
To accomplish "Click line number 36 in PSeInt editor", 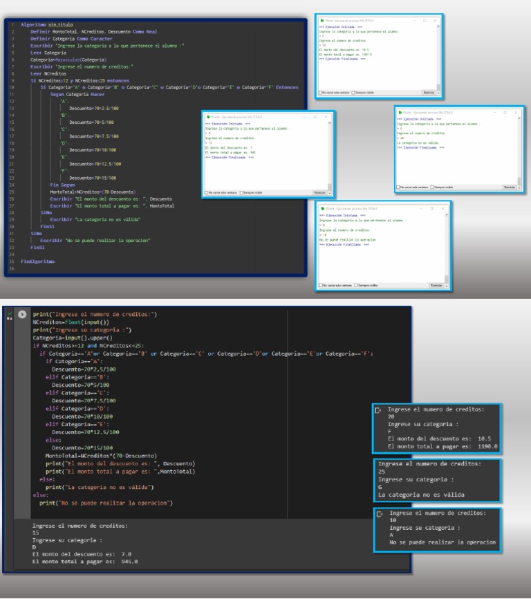I will [x=12, y=268].
